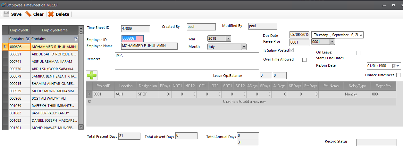This screenshot has height=148, width=403.
Task: Open filter icon for EmployeeName column
Action: coord(76,39)
